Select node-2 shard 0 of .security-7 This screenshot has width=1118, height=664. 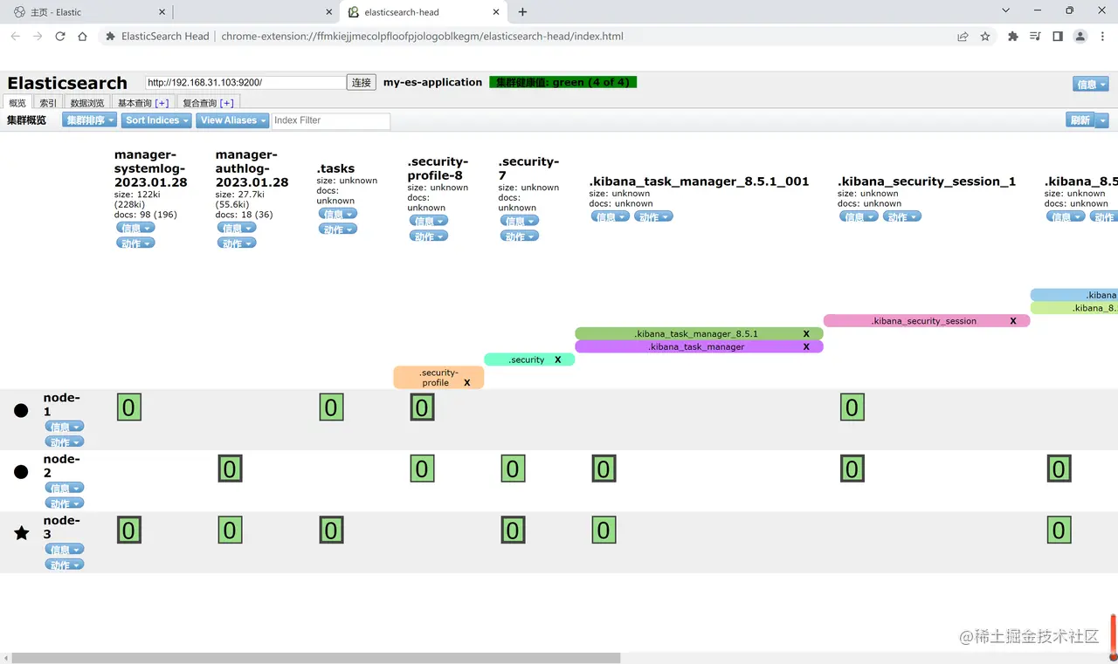(x=513, y=469)
